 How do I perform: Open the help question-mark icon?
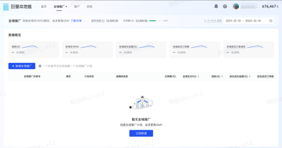225,7
